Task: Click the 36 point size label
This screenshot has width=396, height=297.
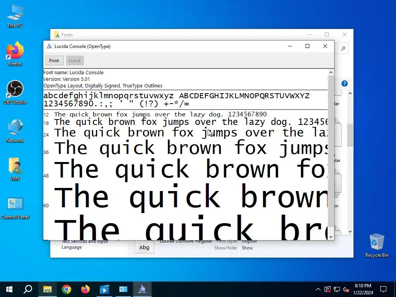Action: [x=46, y=152]
